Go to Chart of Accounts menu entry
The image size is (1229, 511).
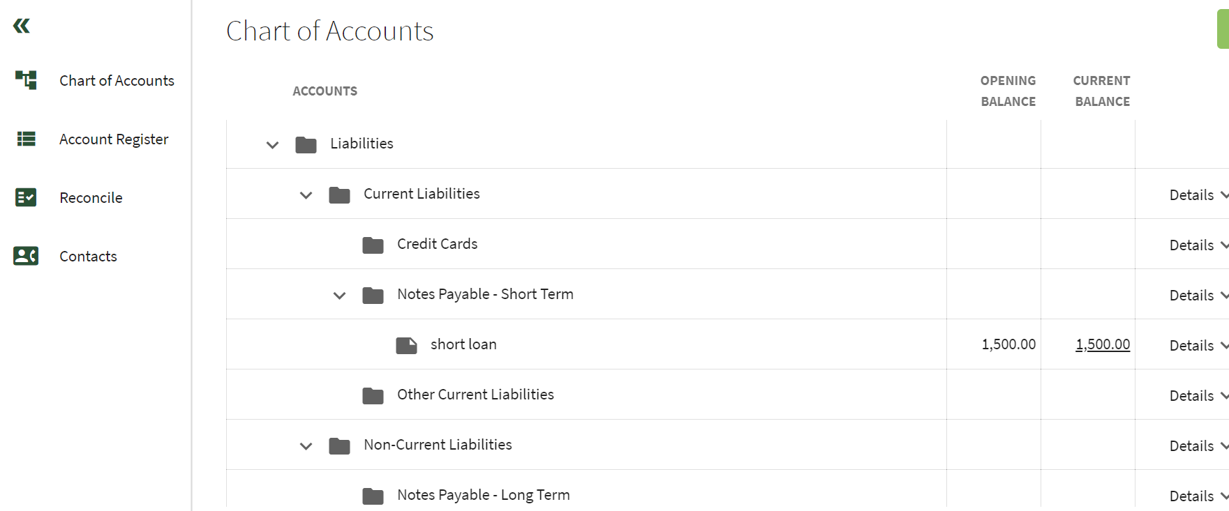[x=117, y=80]
